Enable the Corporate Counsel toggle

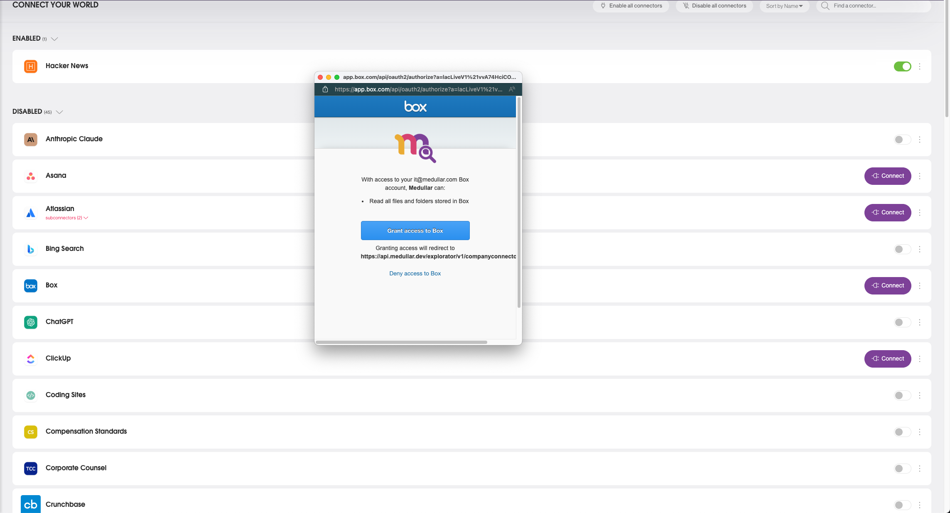[902, 469]
